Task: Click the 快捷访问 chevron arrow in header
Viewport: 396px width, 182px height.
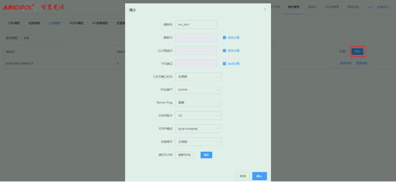Action: pyautogui.click(x=392, y=7)
